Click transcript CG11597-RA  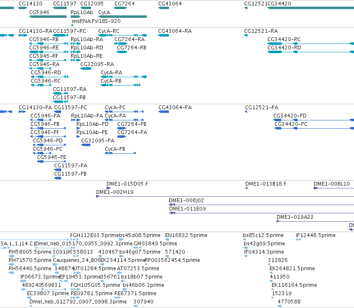[x=69, y=89]
